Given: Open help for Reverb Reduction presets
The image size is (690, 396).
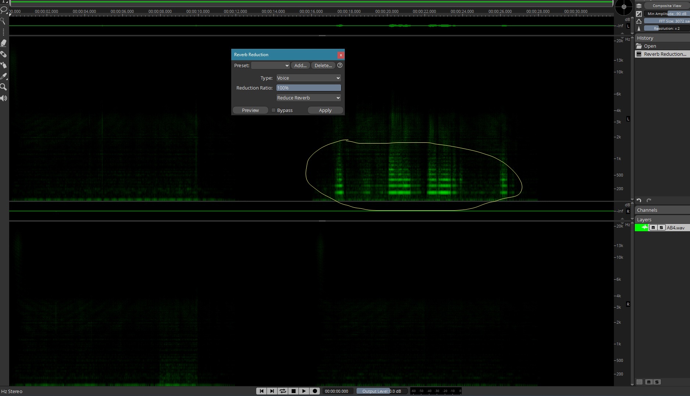Looking at the screenshot, I should (340, 65).
